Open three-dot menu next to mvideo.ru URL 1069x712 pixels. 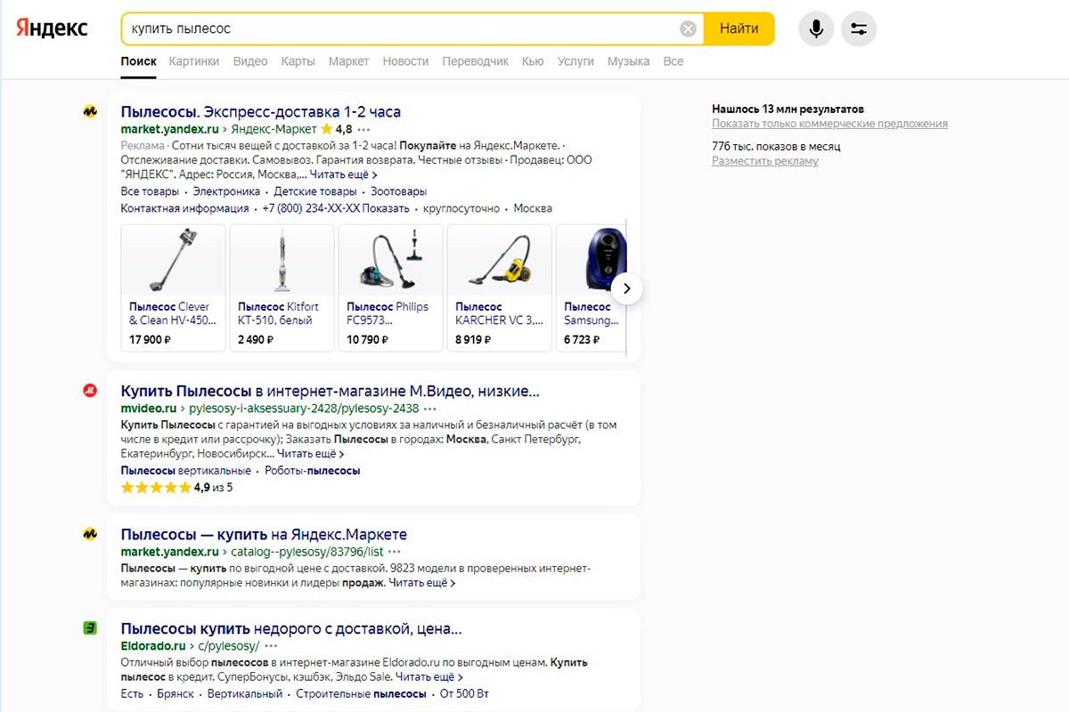pyautogui.click(x=430, y=409)
